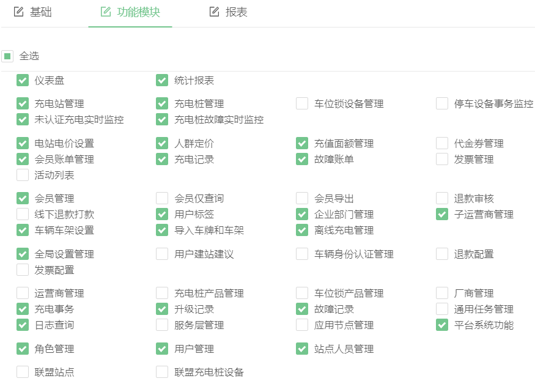Viewport: 535px width, 381px height.
Task: Enable the 运营商管理 checkbox
Action: [23, 293]
